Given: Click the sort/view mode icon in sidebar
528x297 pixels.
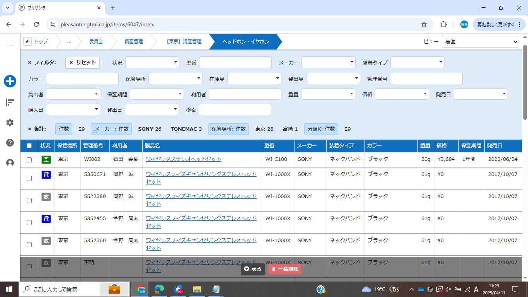Looking at the screenshot, I should tap(10, 102).
